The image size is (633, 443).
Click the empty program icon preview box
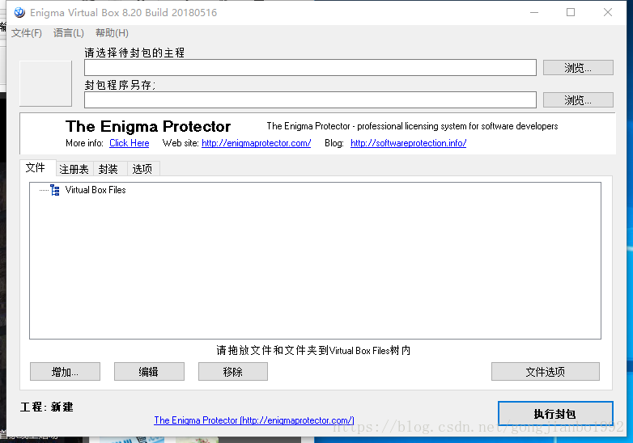click(45, 83)
